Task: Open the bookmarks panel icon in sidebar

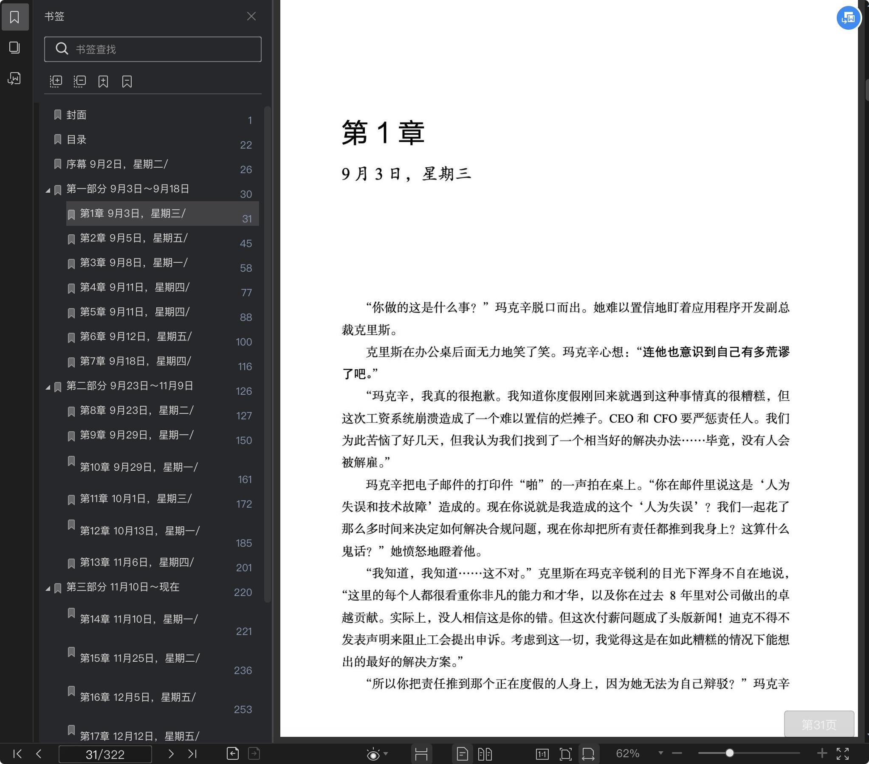Action: [15, 17]
